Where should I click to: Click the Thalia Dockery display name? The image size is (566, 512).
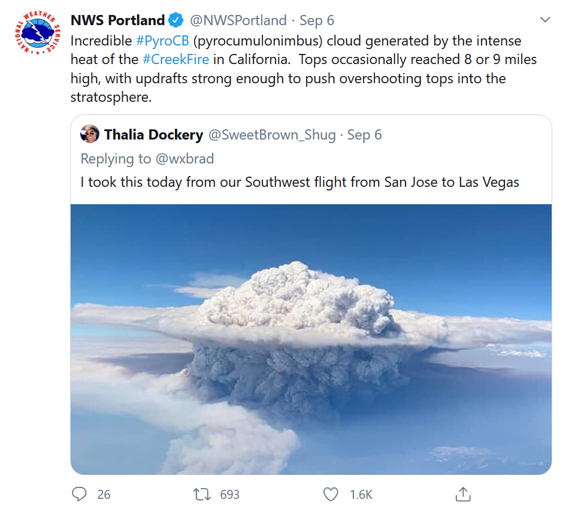pyautogui.click(x=153, y=135)
